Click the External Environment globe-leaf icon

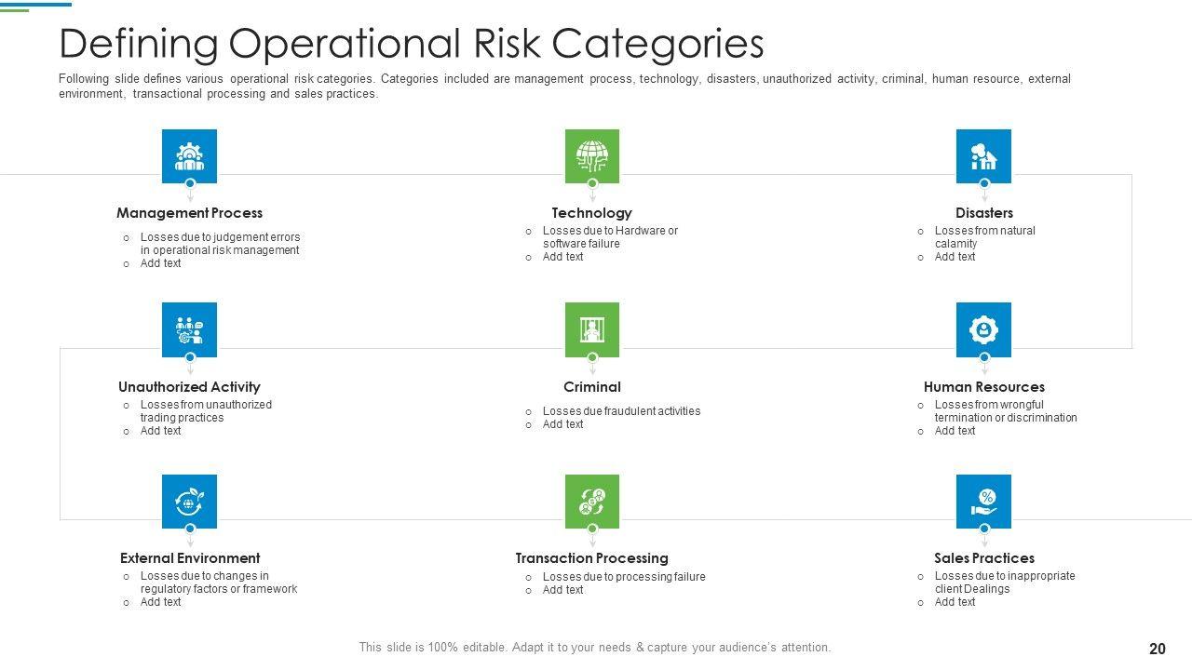(x=189, y=502)
